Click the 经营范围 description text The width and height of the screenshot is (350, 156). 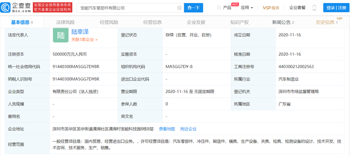[197, 145]
